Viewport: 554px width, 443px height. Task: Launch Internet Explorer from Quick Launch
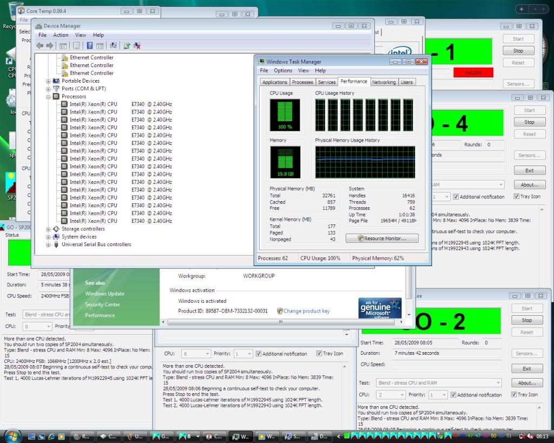tap(51, 437)
